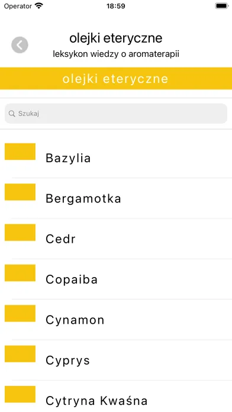Open the Cyprys oil page
The image size is (232, 412).
pyautogui.click(x=116, y=360)
